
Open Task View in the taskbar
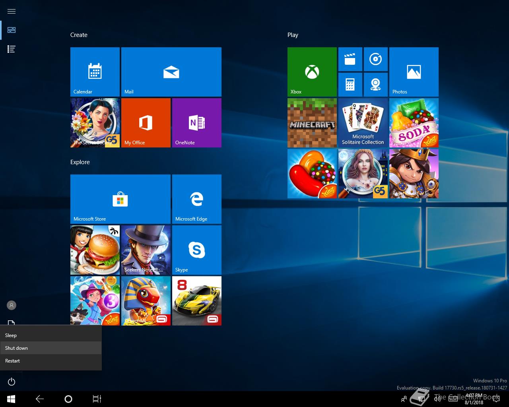click(x=97, y=399)
